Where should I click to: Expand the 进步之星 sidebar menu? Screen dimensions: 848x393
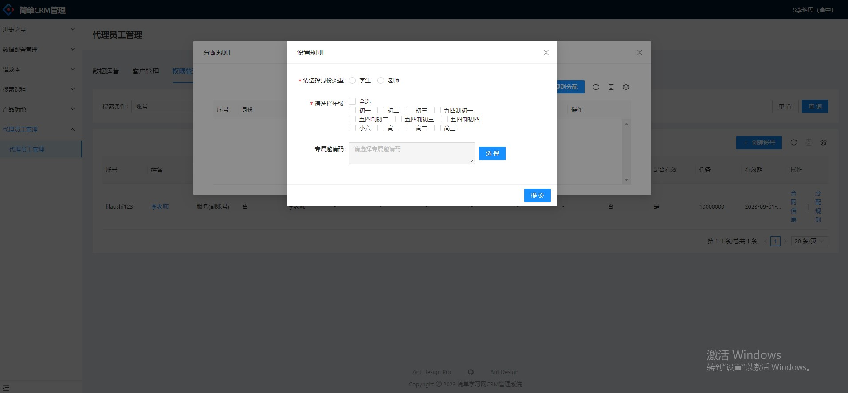tap(38, 30)
